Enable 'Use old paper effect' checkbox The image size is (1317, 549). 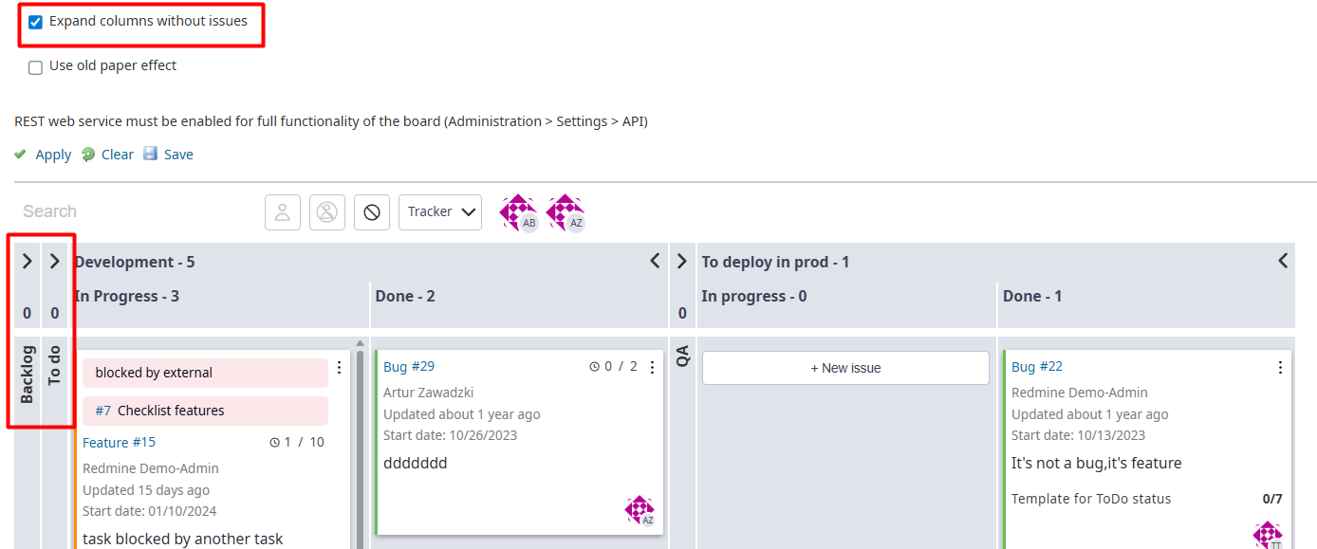click(x=36, y=67)
